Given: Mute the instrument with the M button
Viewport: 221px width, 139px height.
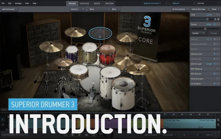Looking at the screenshot, I should point(218,19).
